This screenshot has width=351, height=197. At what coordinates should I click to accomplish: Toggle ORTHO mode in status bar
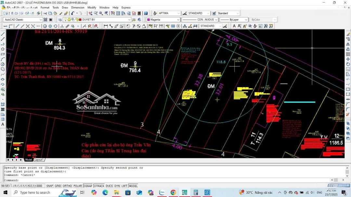67,186
